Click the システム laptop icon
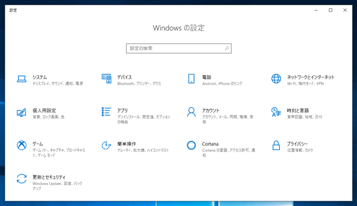This screenshot has width=357, height=206. (x=22, y=79)
